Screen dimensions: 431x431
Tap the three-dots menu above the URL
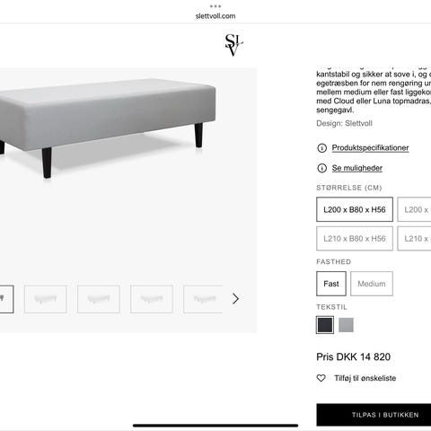215,6
